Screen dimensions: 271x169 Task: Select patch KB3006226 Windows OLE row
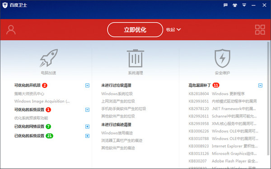pos(224,131)
